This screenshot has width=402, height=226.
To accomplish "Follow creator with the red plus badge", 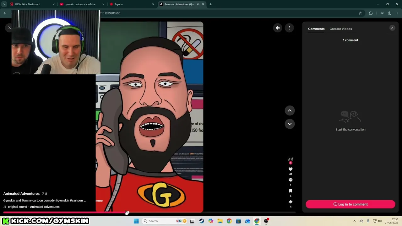I will click(291, 163).
